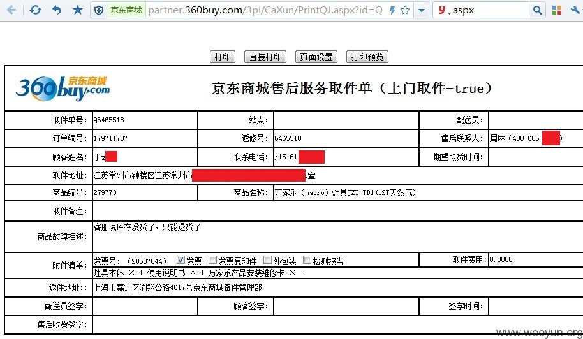The height and width of the screenshot is (339, 583).
Task: Click the 360buy.com logo
Action: pos(63,89)
